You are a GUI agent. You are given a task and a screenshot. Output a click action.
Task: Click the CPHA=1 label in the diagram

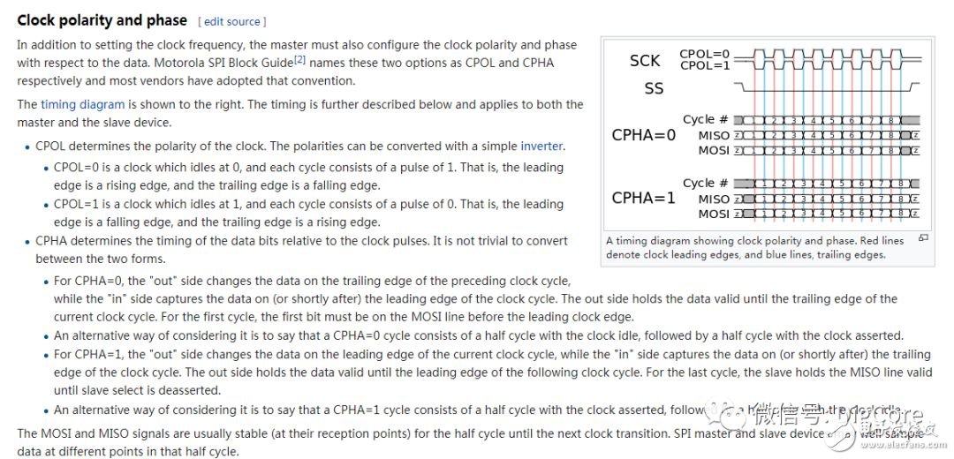pyautogui.click(x=643, y=198)
